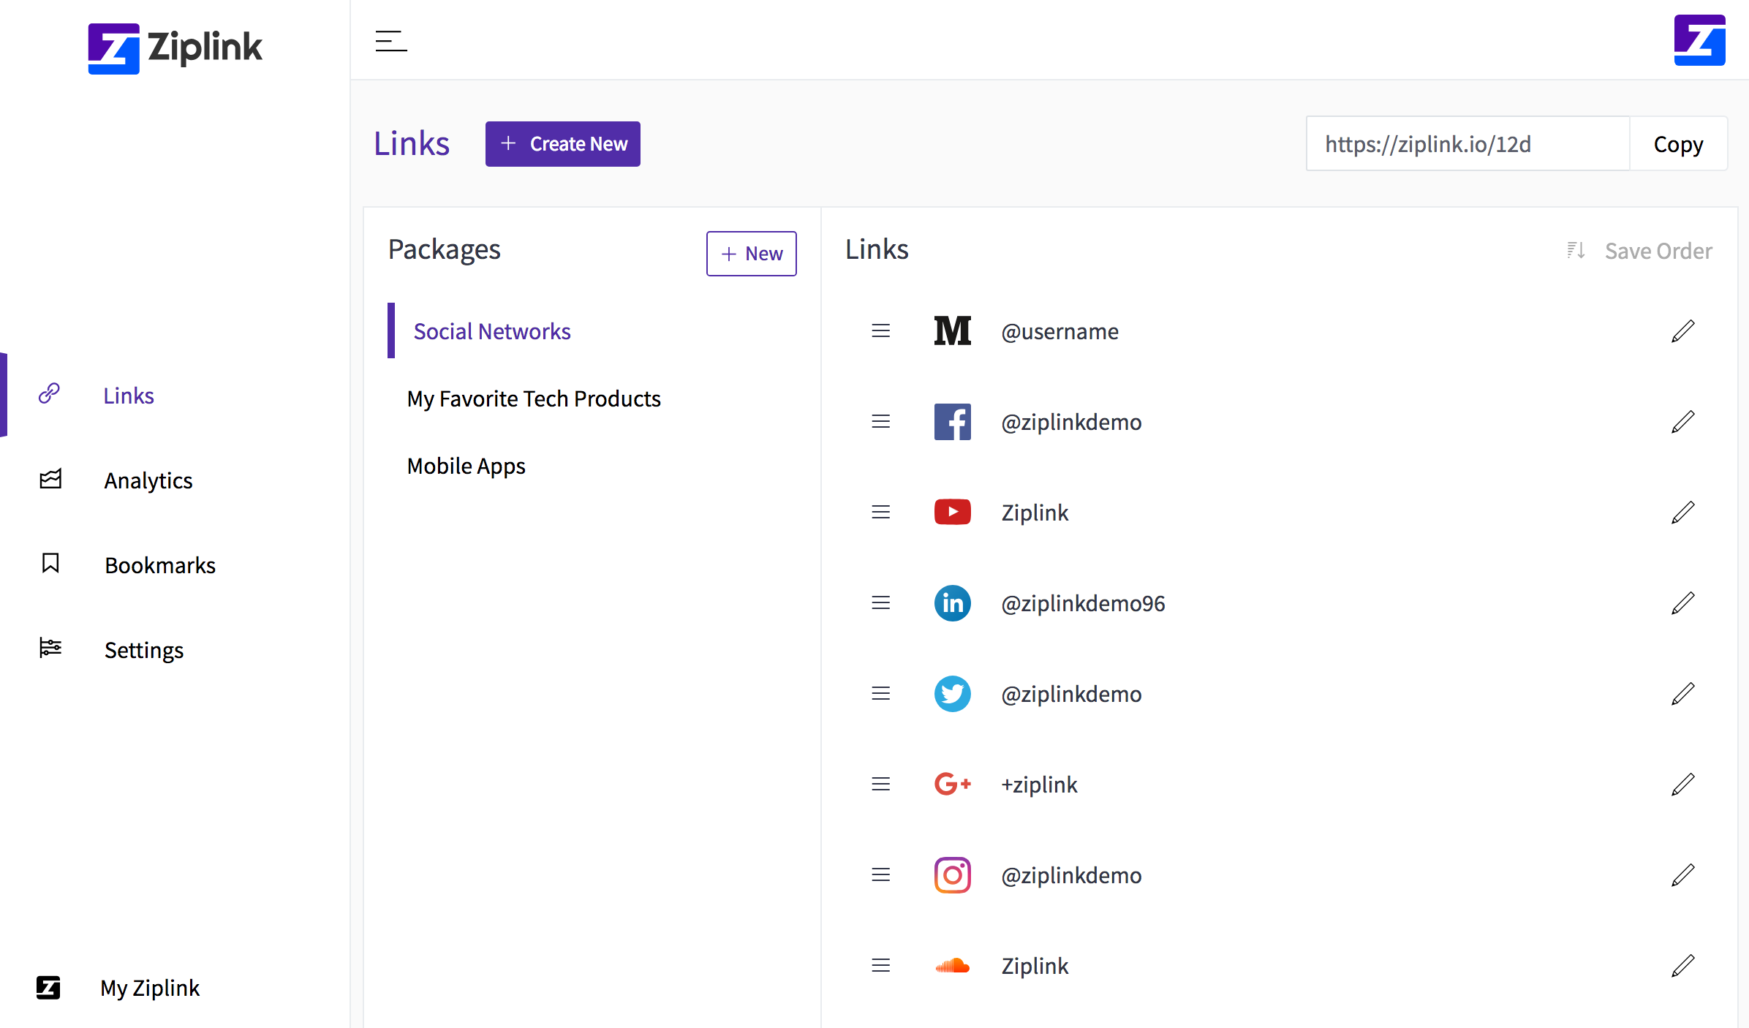Open Analytics in the sidebar

148,480
